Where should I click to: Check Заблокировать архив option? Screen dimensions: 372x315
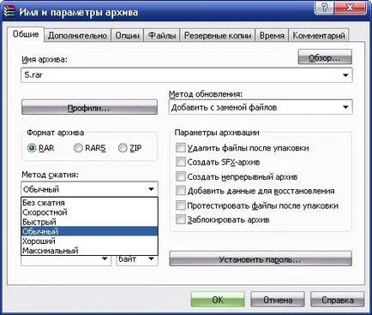tap(181, 219)
